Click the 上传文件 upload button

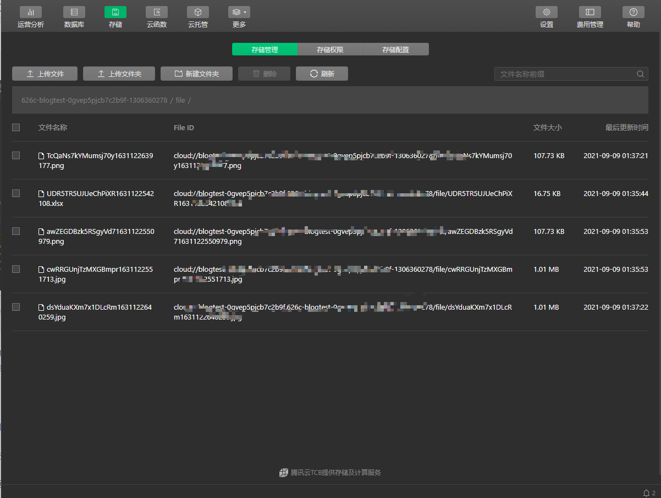(45, 74)
